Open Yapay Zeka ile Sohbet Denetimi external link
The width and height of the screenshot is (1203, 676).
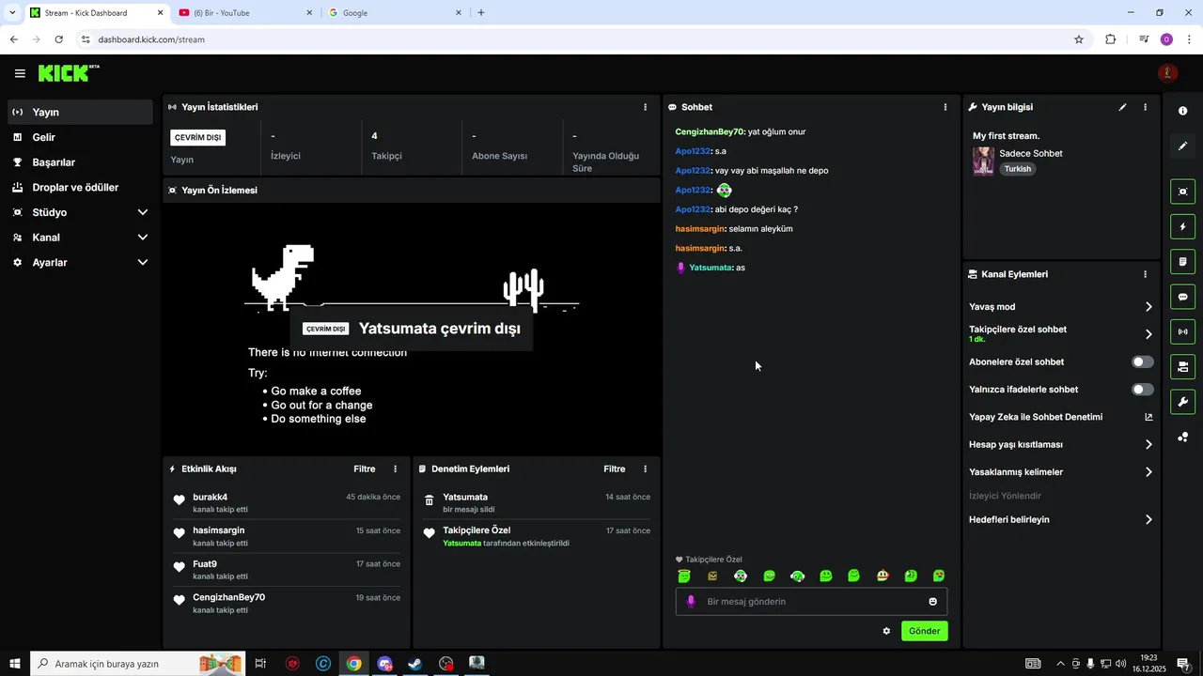point(1148,417)
